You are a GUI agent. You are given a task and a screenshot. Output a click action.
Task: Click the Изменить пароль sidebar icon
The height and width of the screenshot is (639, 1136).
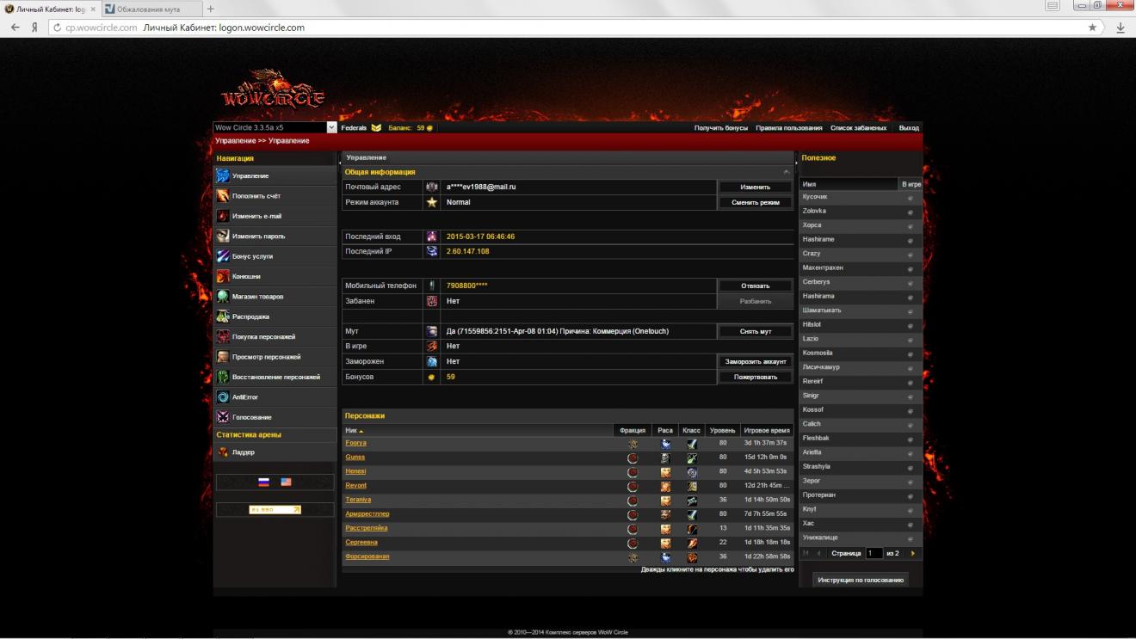pyautogui.click(x=223, y=237)
